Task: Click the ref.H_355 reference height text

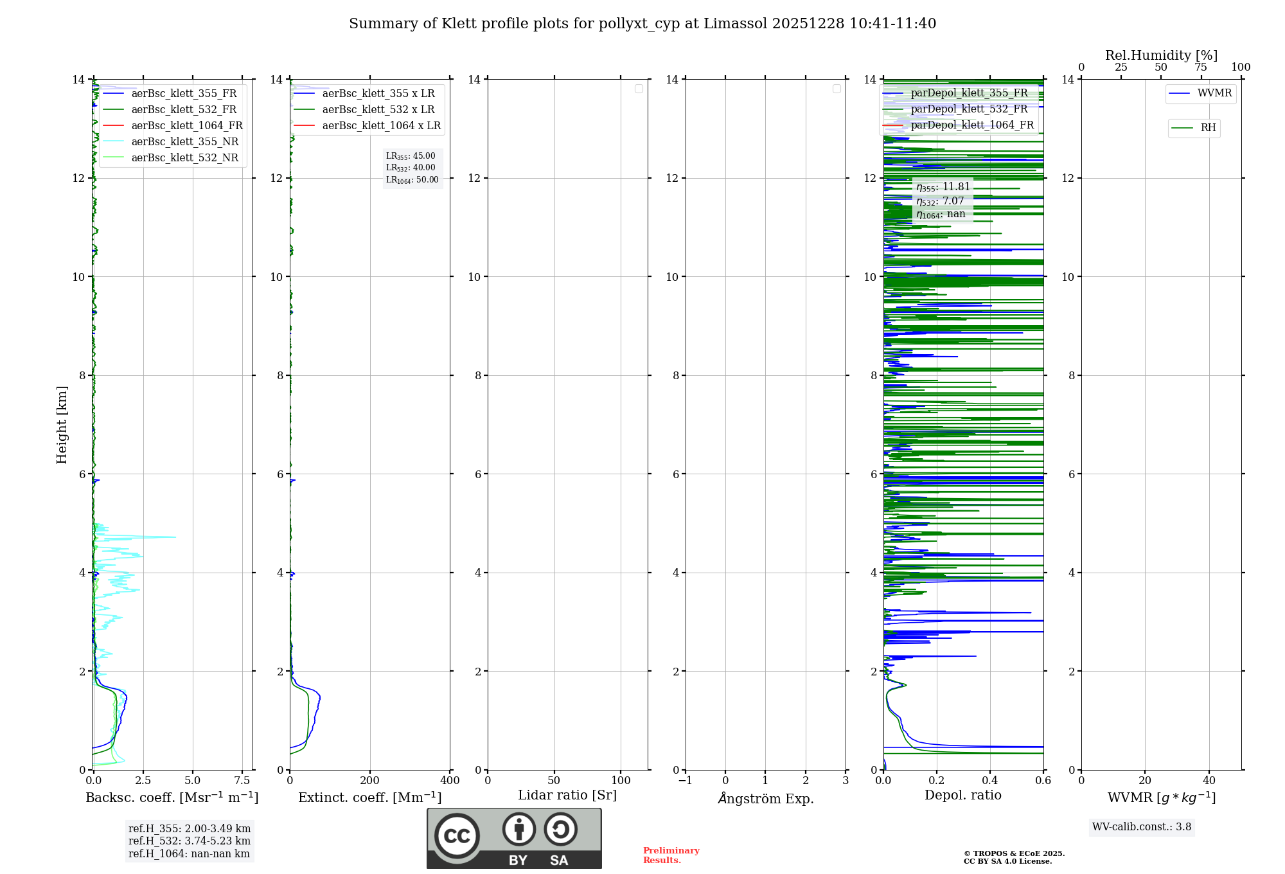Action: point(190,829)
